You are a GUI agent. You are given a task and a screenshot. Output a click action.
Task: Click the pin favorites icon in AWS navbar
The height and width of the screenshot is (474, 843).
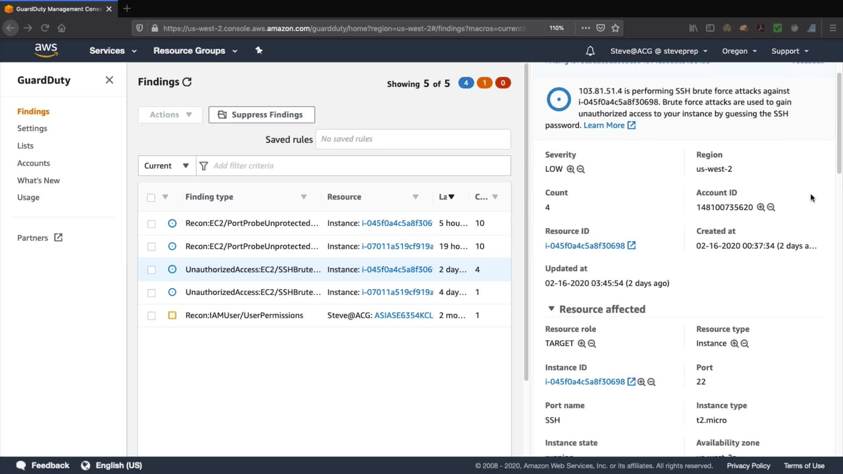pos(259,50)
